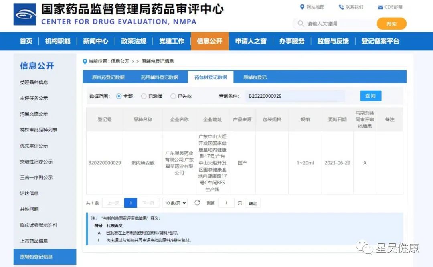Viewport: 433px width, 267px height.
Task: Click the magnifier icon in search box
Action: click(x=301, y=24)
